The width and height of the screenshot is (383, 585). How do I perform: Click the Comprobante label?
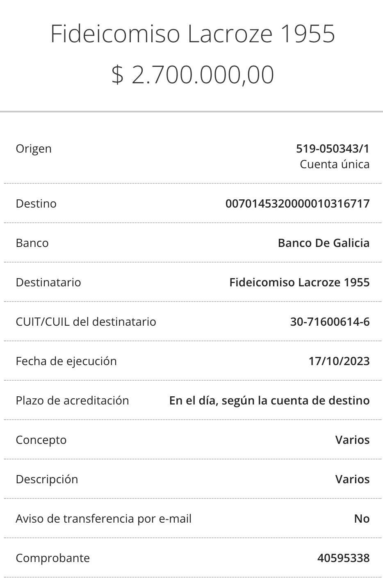click(52, 558)
